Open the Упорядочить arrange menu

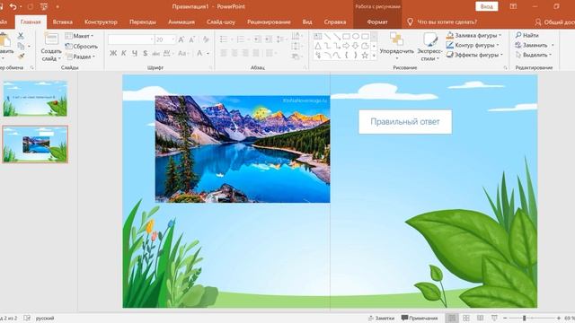397,46
